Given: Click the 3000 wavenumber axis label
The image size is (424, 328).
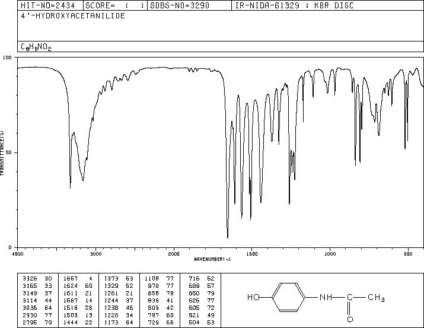Looking at the screenshot, I should (x=95, y=254).
